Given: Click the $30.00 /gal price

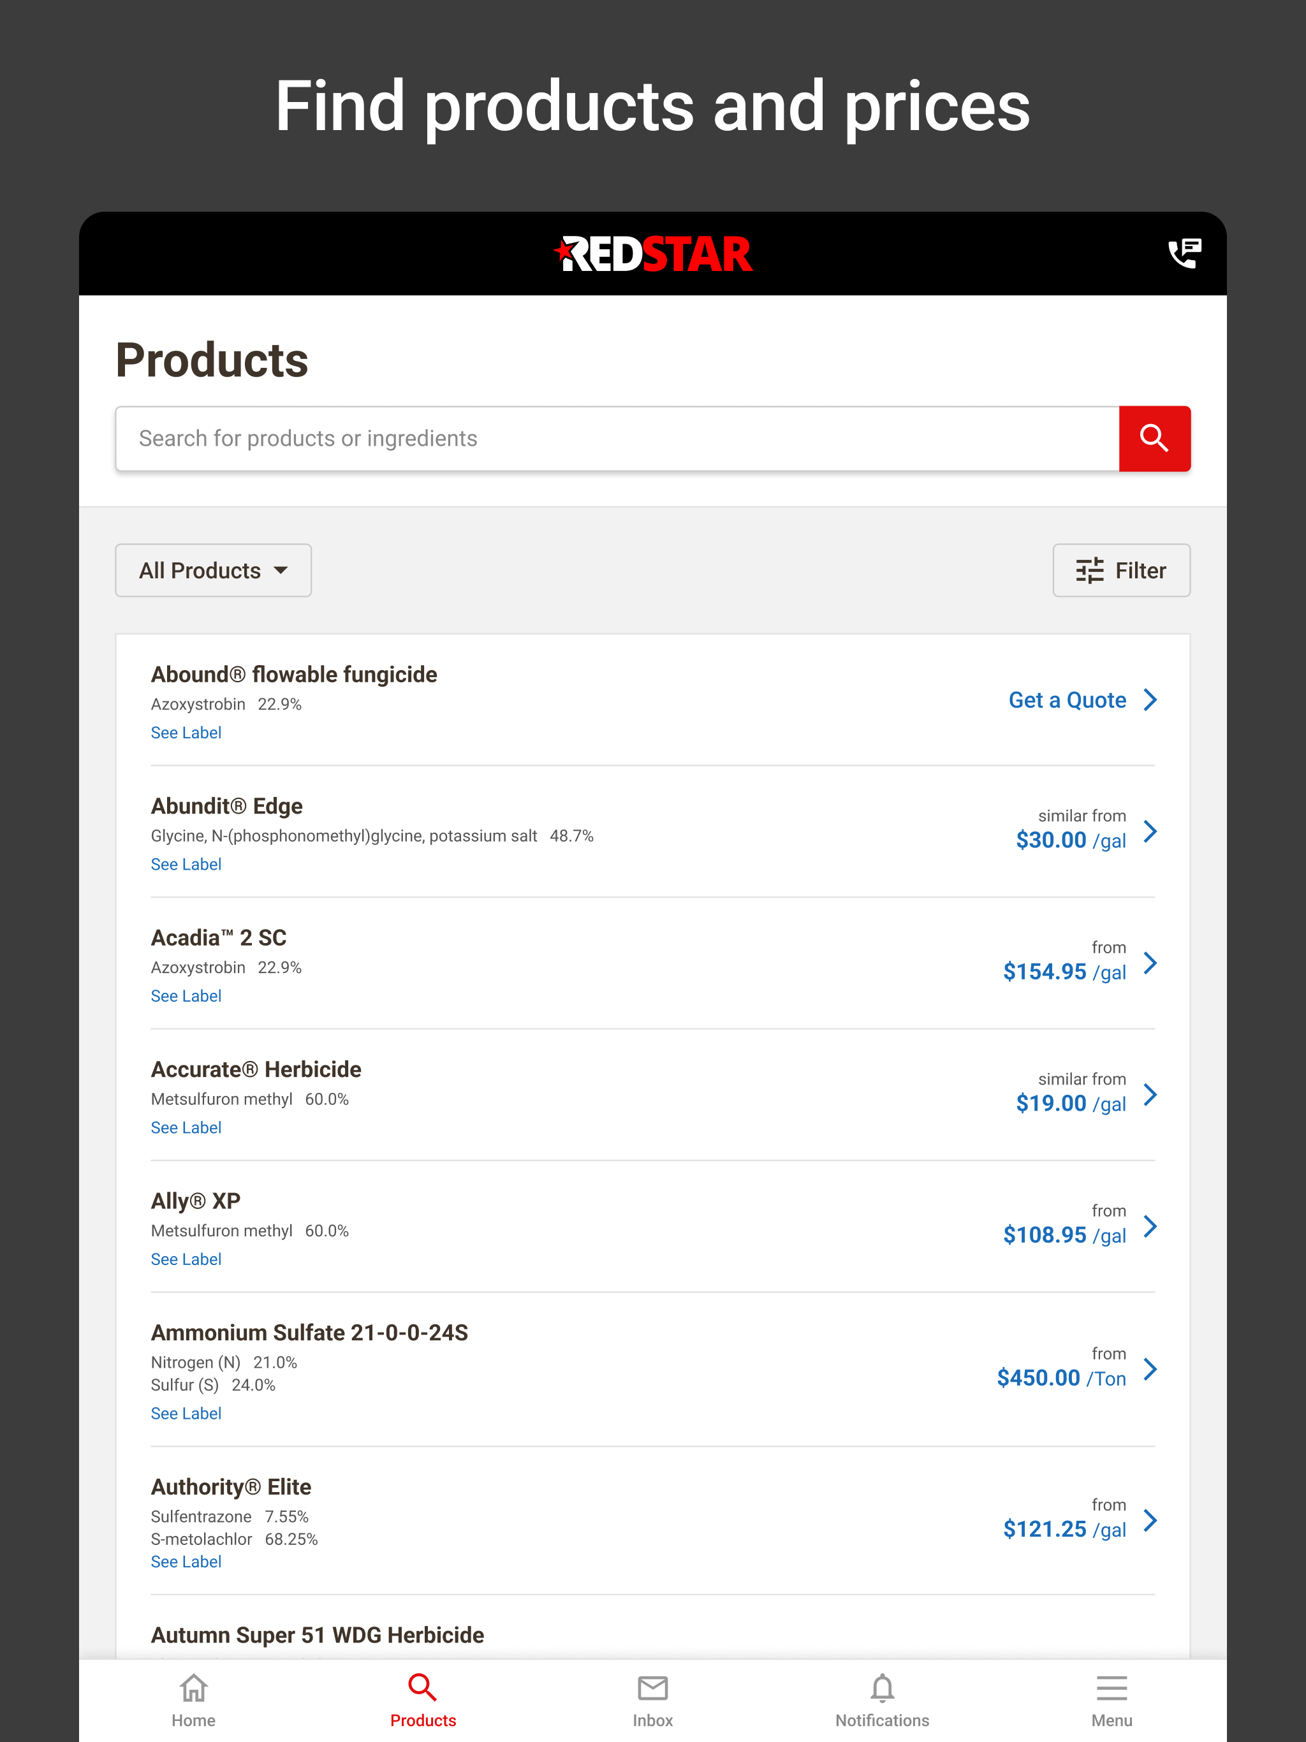Looking at the screenshot, I should [x=1071, y=840].
